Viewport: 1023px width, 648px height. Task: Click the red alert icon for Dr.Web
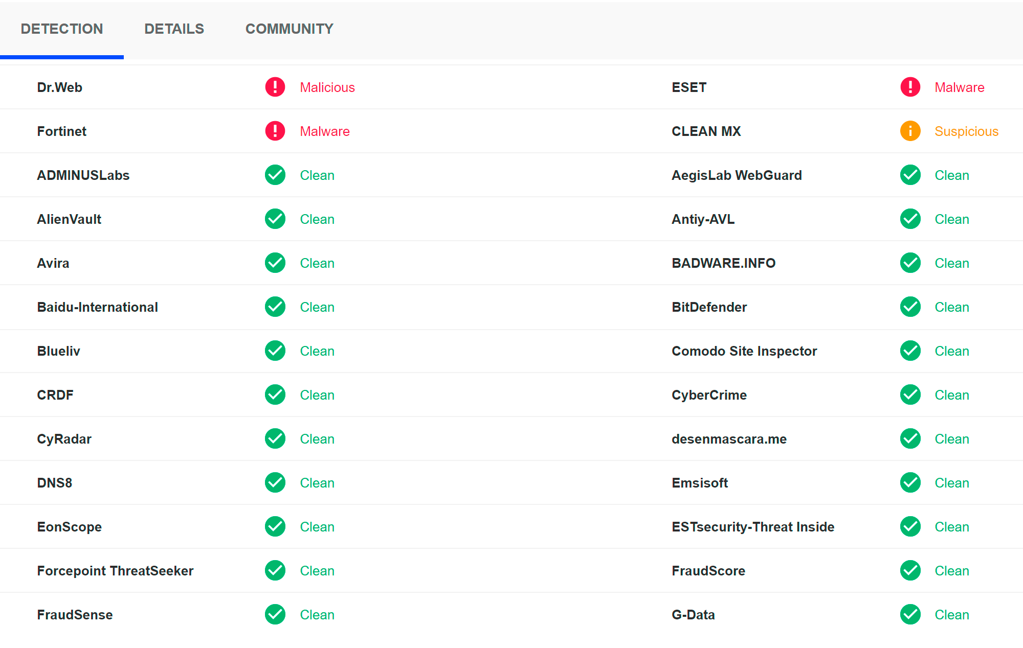pos(275,87)
